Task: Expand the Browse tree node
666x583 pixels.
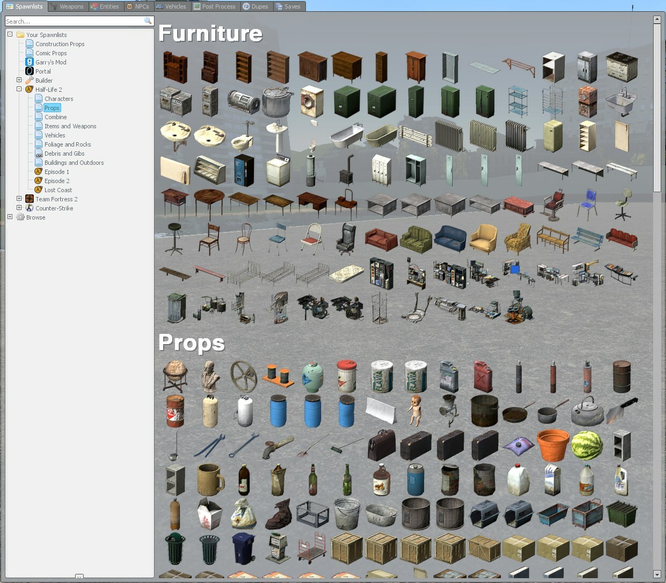Action: 10,216
